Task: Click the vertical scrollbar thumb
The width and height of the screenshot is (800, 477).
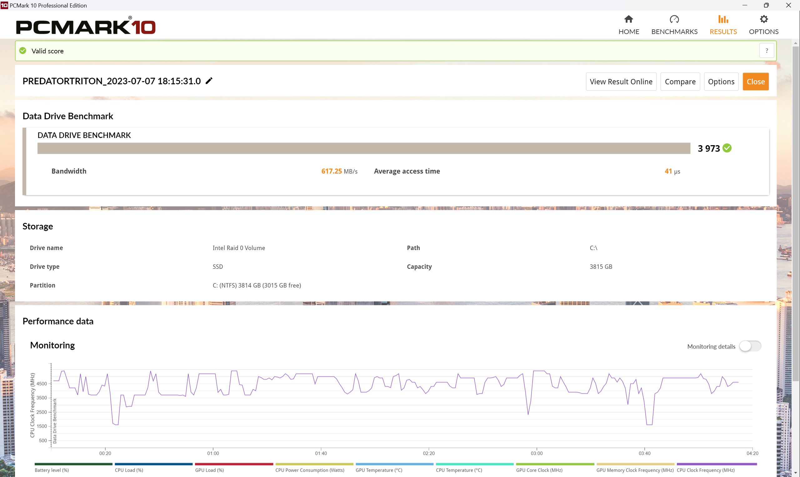Action: click(796, 214)
